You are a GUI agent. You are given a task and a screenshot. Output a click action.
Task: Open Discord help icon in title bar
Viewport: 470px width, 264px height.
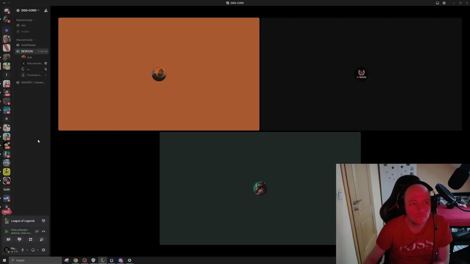(444, 3)
